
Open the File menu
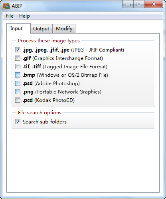10,16
